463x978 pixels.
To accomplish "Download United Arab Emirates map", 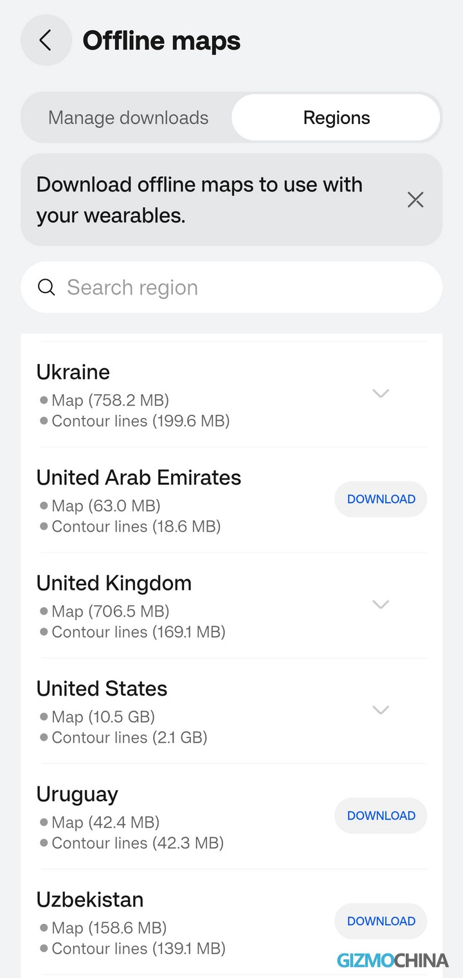I will (381, 499).
